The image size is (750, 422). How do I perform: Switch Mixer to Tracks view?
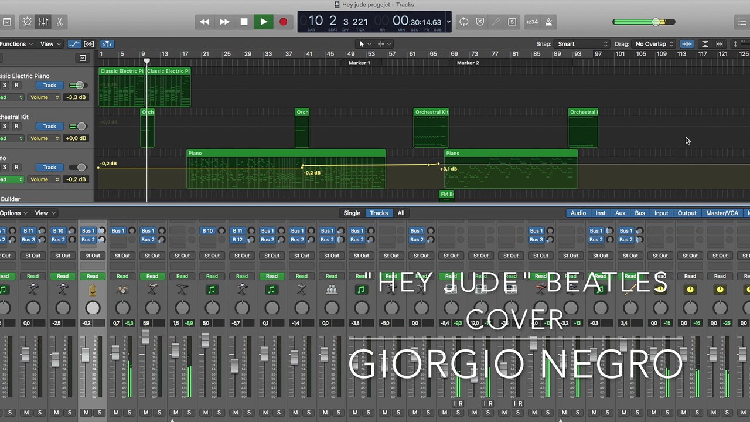click(379, 213)
